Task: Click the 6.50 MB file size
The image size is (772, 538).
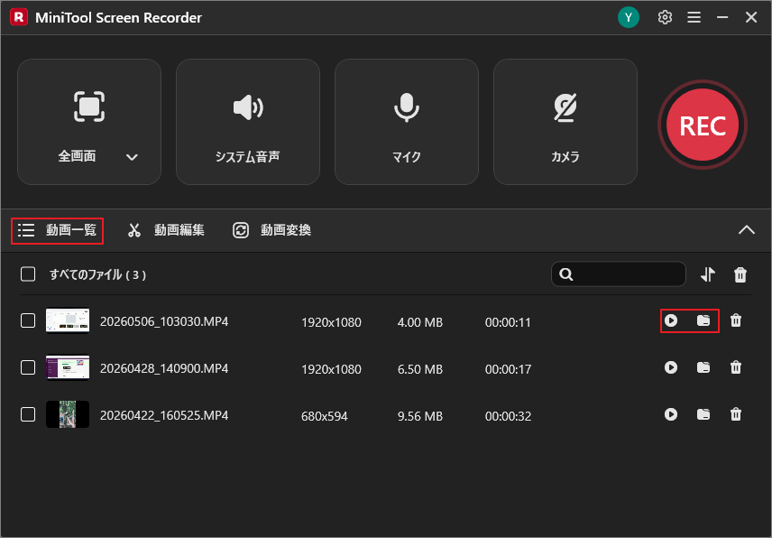Action: (x=420, y=369)
